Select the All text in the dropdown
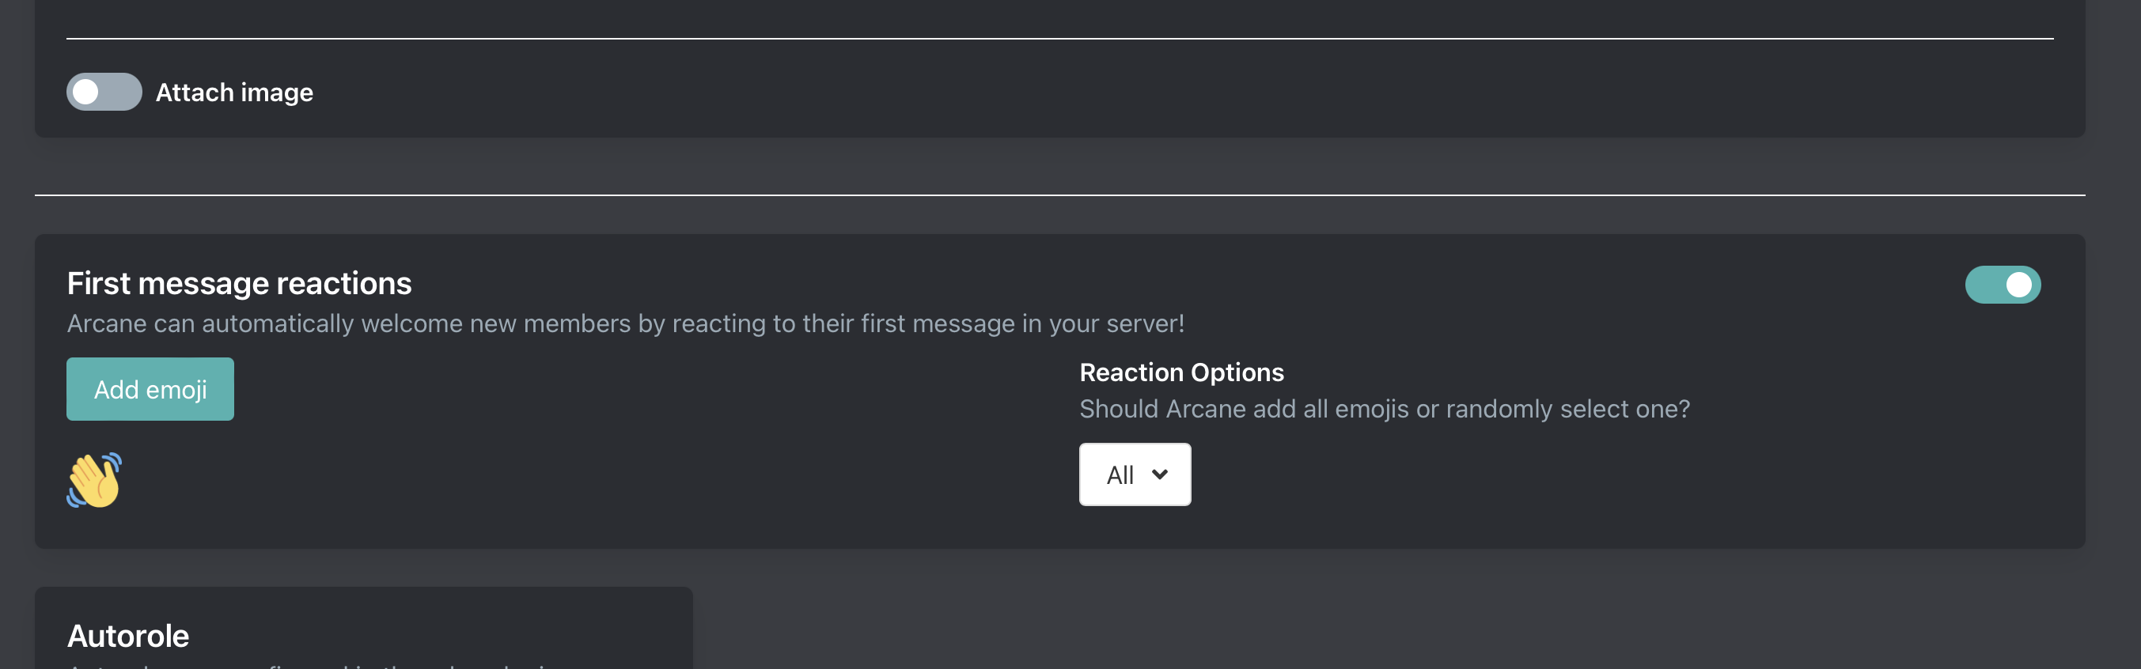The image size is (2141, 669). 1120,475
